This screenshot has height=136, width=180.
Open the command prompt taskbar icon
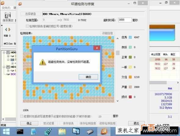20,131
